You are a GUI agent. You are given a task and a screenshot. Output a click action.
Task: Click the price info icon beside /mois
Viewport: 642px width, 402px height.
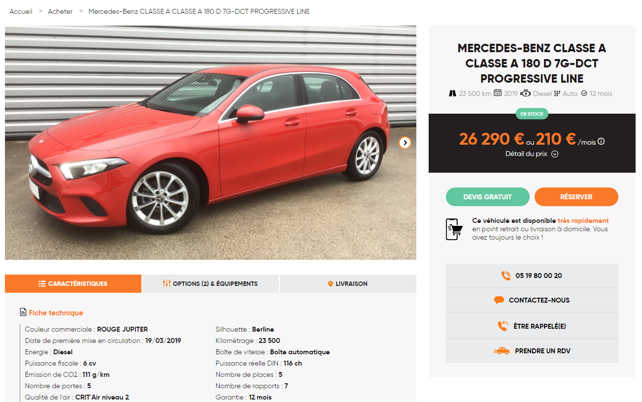tap(601, 142)
